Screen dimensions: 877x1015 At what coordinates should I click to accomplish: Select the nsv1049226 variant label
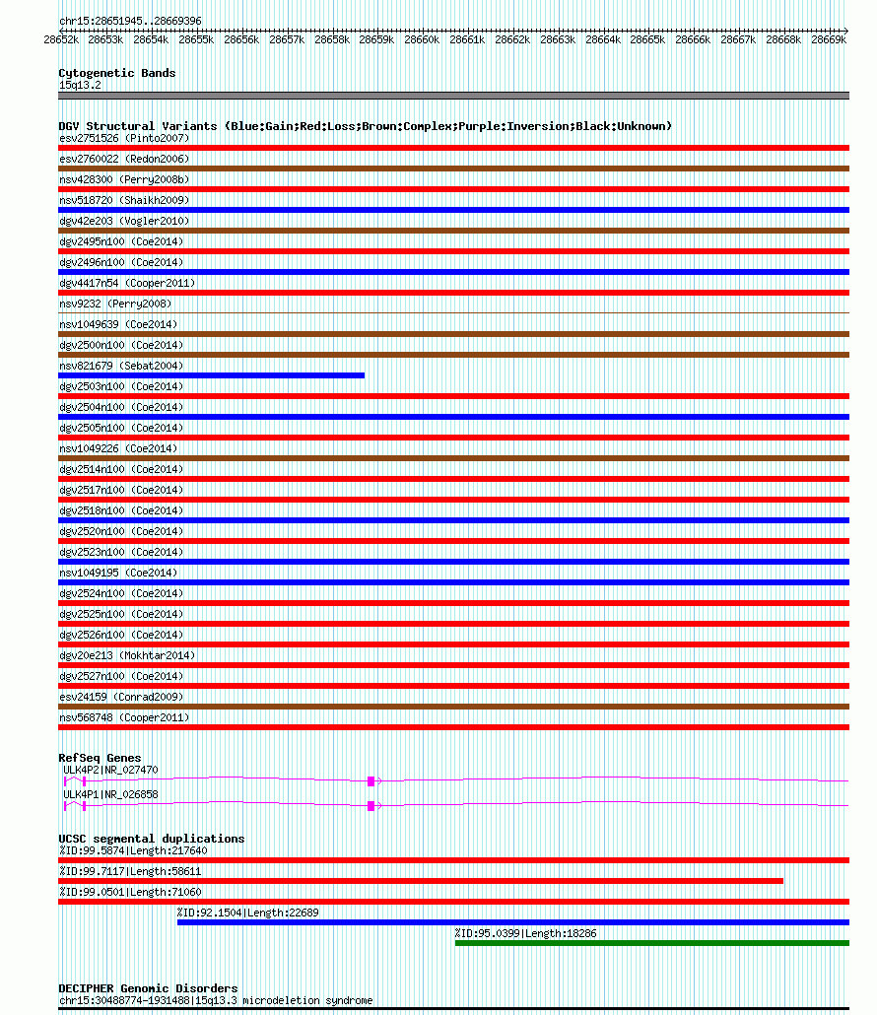[x=118, y=448]
